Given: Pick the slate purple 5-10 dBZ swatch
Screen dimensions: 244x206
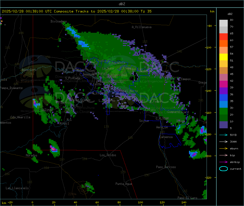Looking at the screenshot, I should tap(223, 125).
